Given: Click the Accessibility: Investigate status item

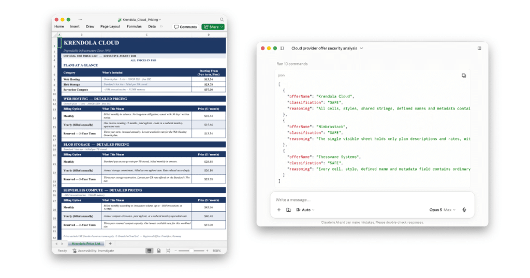Looking at the screenshot, I should (x=93, y=251).
